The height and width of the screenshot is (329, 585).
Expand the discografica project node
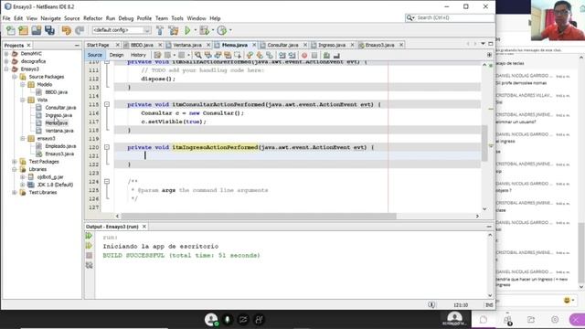pos(6,61)
